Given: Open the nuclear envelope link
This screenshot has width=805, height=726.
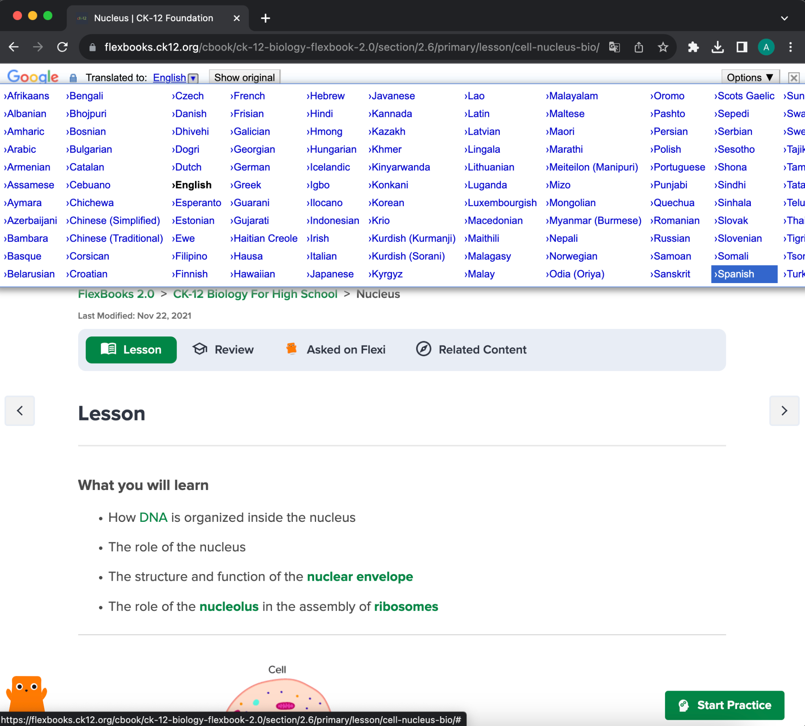Looking at the screenshot, I should [360, 577].
